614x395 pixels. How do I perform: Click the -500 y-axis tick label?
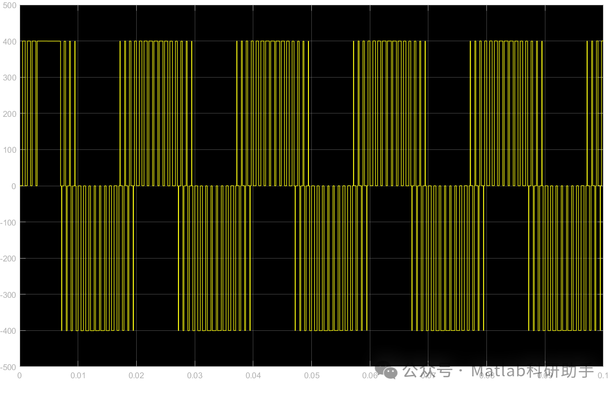coord(9,367)
